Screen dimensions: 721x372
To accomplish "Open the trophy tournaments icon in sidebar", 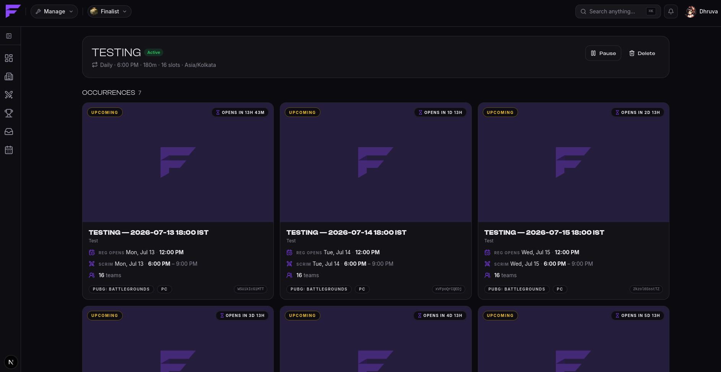I will [9, 113].
